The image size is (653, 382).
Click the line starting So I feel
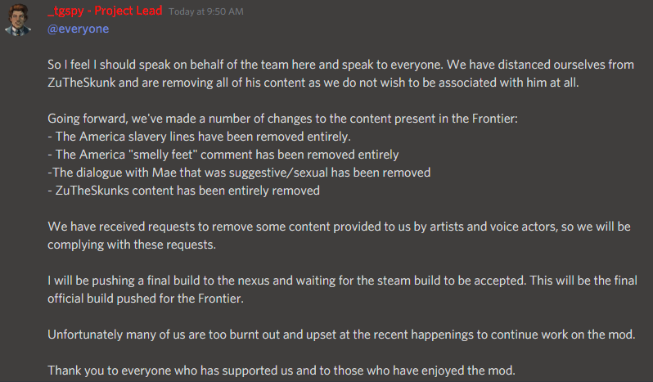[340, 65]
